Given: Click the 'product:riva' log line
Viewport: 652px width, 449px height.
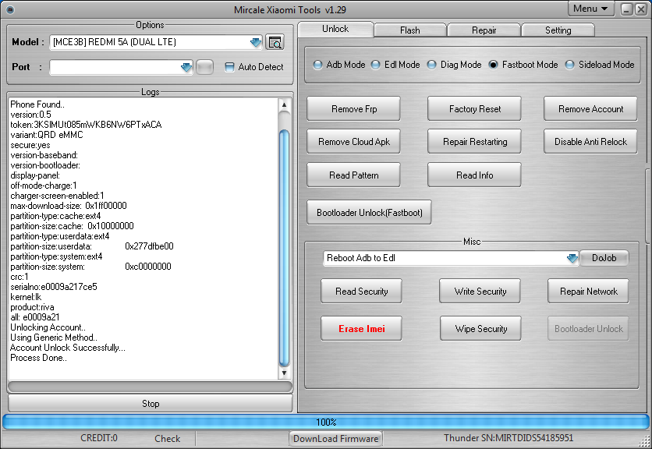Looking at the screenshot, I should [32, 307].
